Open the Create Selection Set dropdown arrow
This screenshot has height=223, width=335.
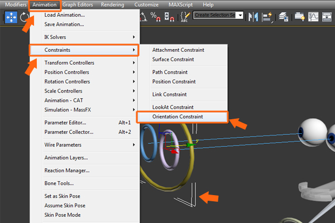(x=240, y=15)
